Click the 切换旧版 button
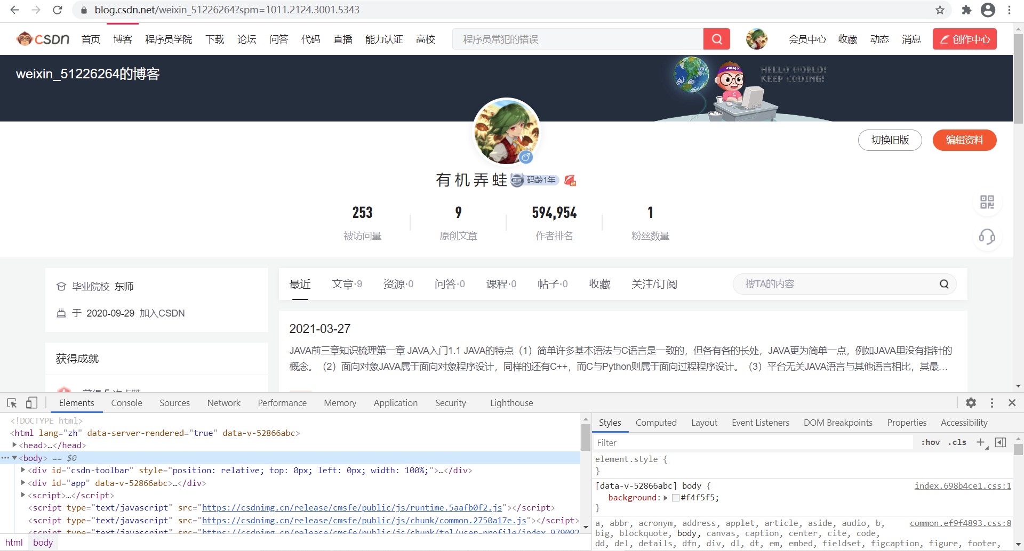Screen dimensions: 1024x551 [890, 140]
